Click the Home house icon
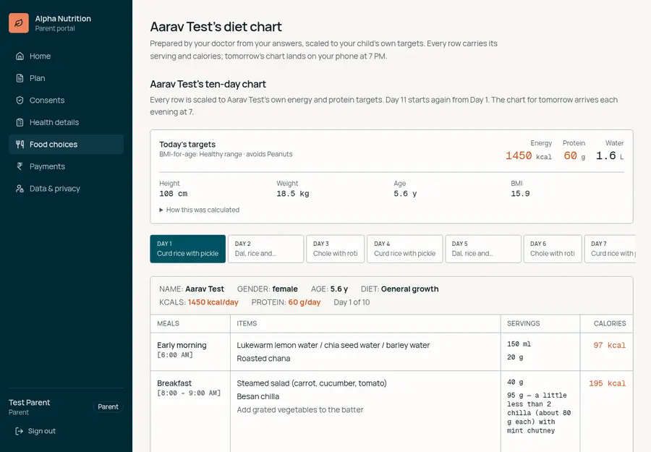The height and width of the screenshot is (452, 651). pyautogui.click(x=20, y=56)
